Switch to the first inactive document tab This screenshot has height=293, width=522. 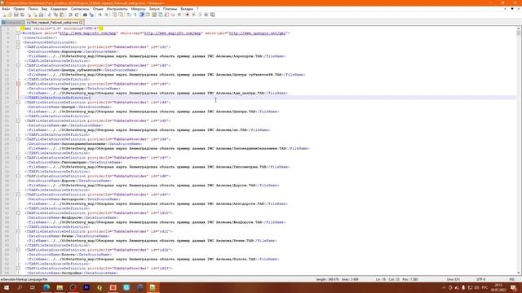click(13, 23)
